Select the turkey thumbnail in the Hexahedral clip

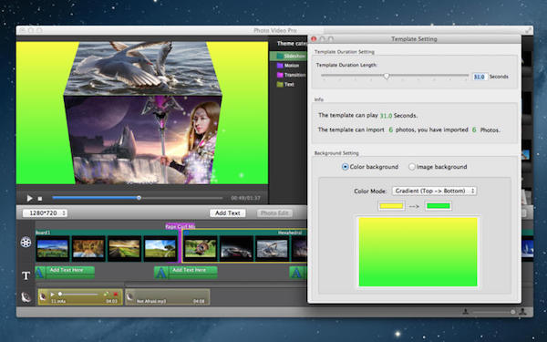tap(201, 248)
